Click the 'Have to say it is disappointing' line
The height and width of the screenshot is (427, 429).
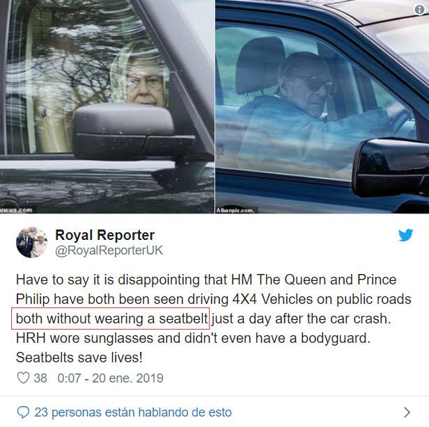206,280
